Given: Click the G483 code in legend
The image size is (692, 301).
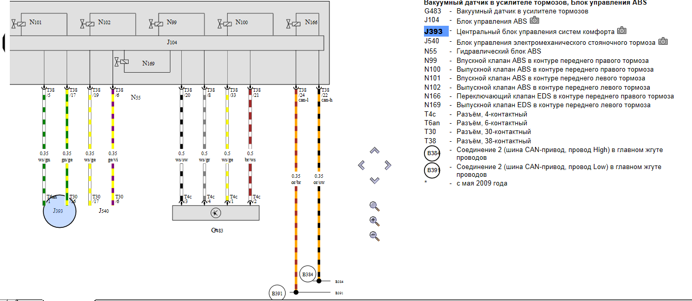Looking at the screenshot, I should click(x=432, y=11).
